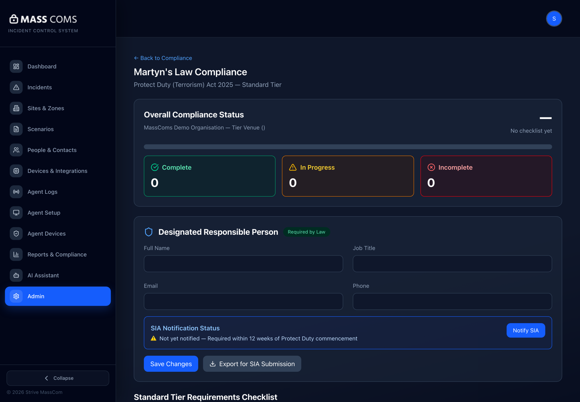The image size is (580, 402).
Task: Focus the Job Title field
Action: pos(452,264)
